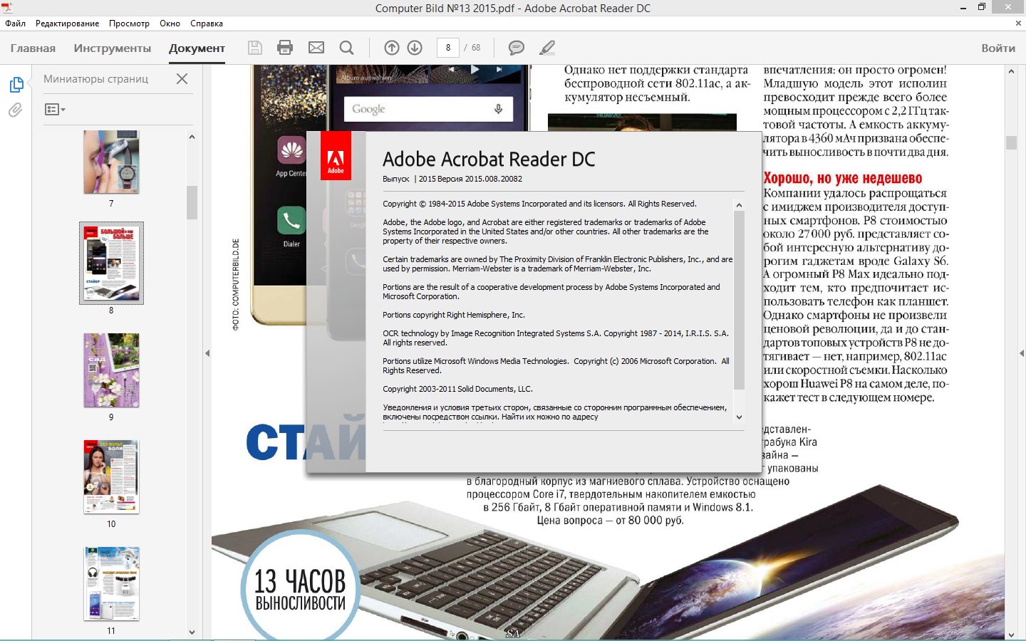Add a comment with speech bubble icon
1026x641 pixels.
(517, 48)
